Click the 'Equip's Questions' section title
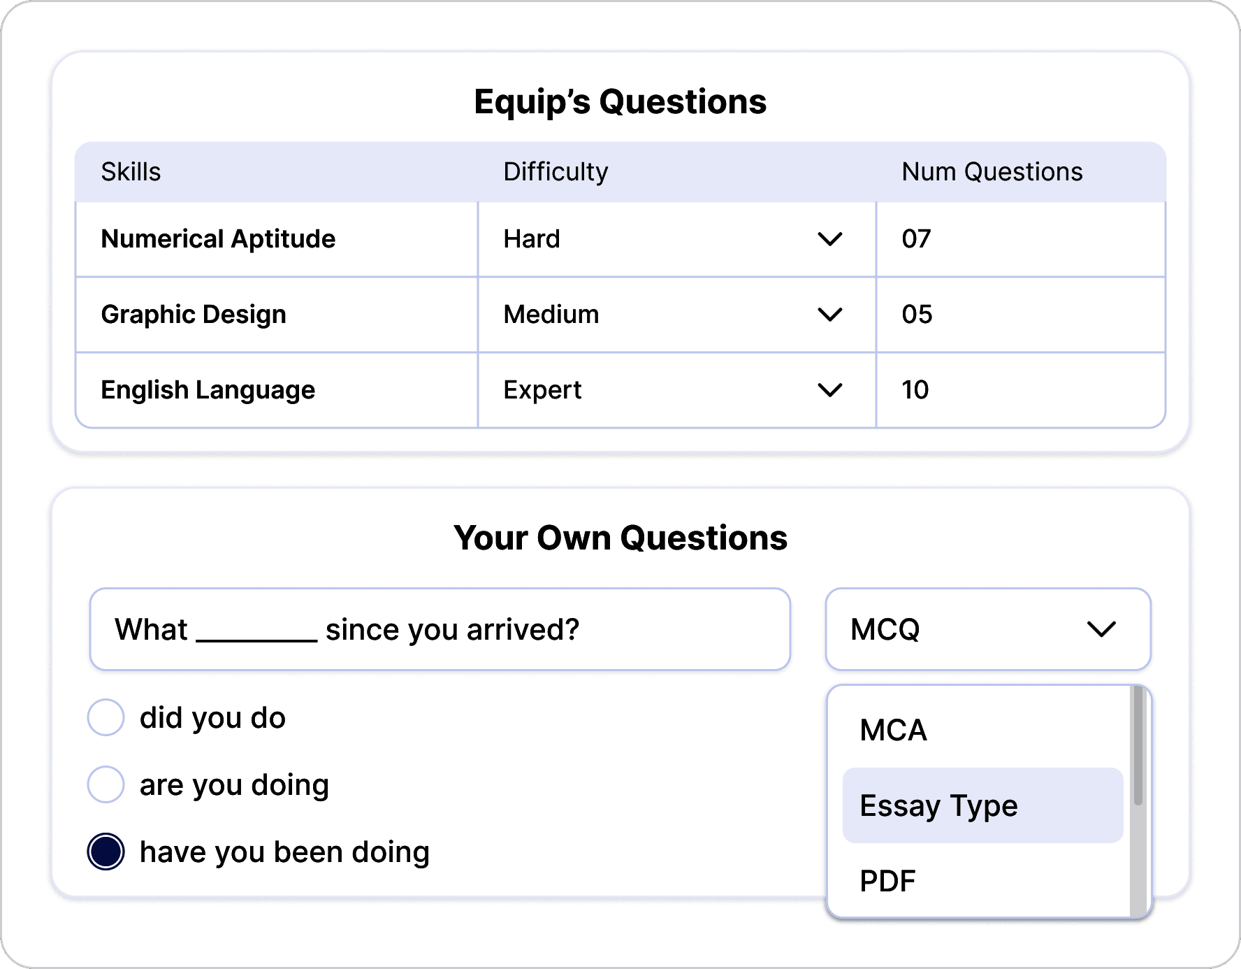The image size is (1241, 969). pos(620,100)
